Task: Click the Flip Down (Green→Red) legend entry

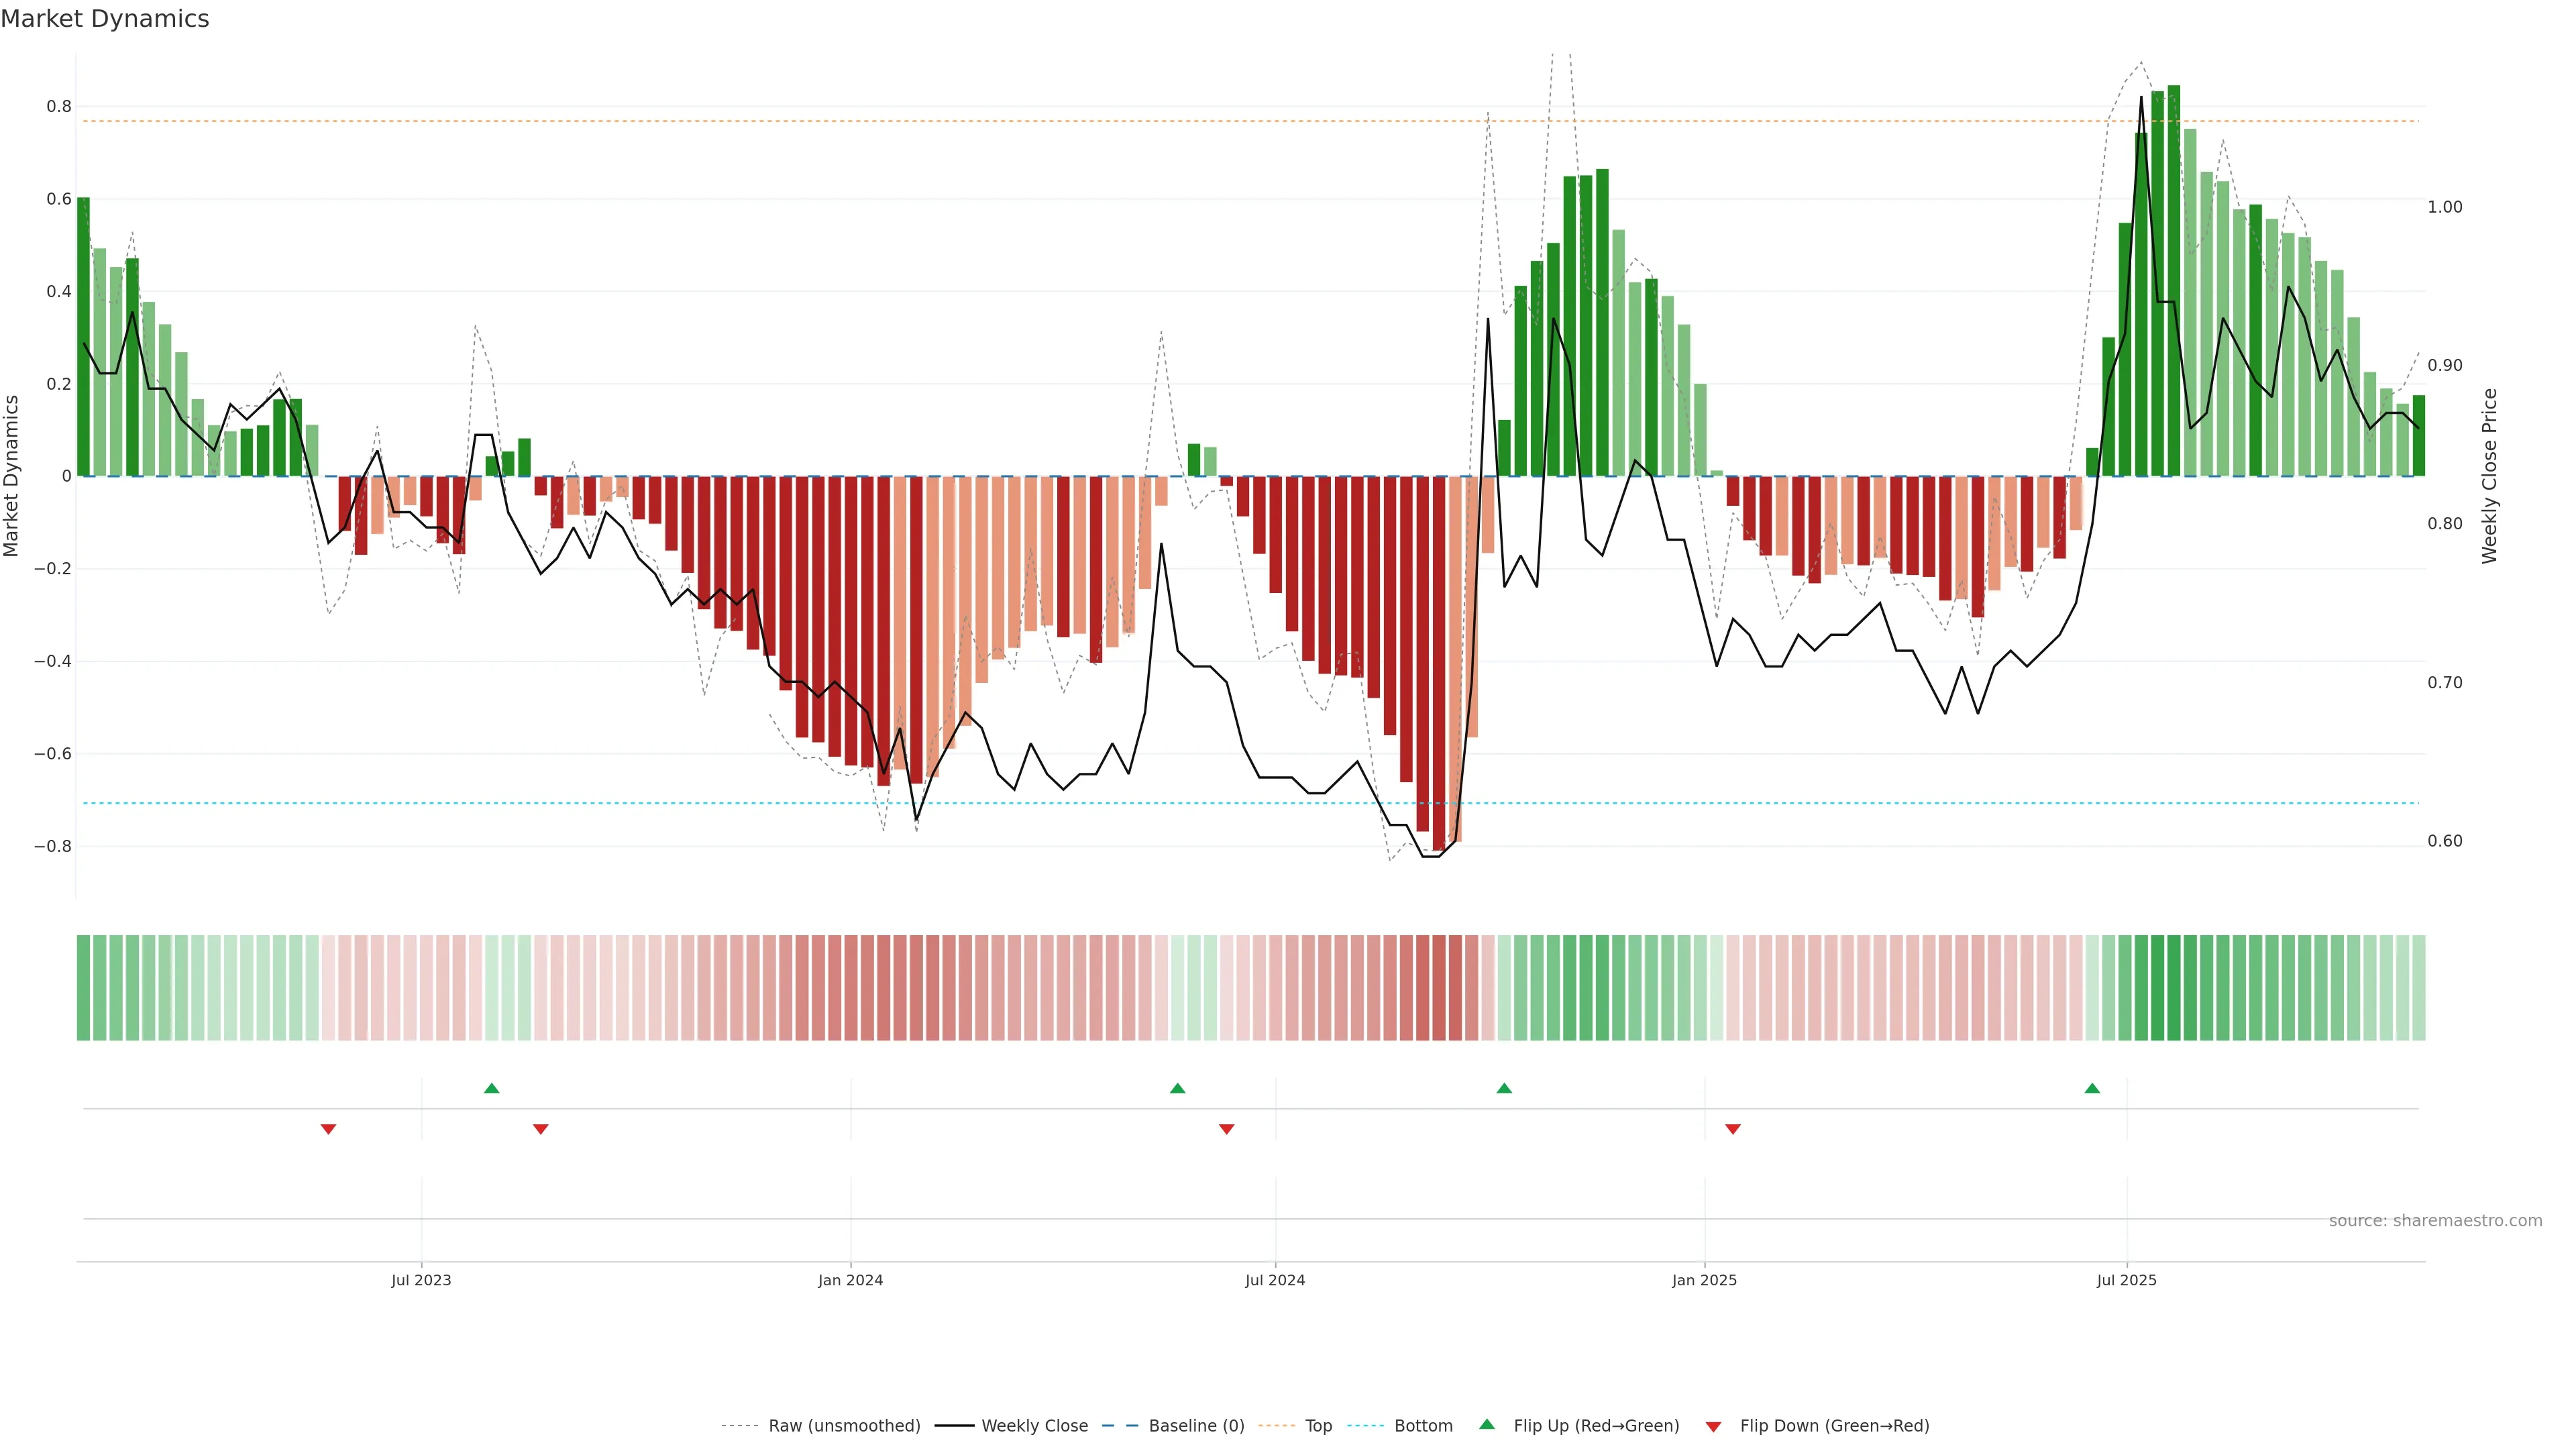Action: click(1834, 1426)
